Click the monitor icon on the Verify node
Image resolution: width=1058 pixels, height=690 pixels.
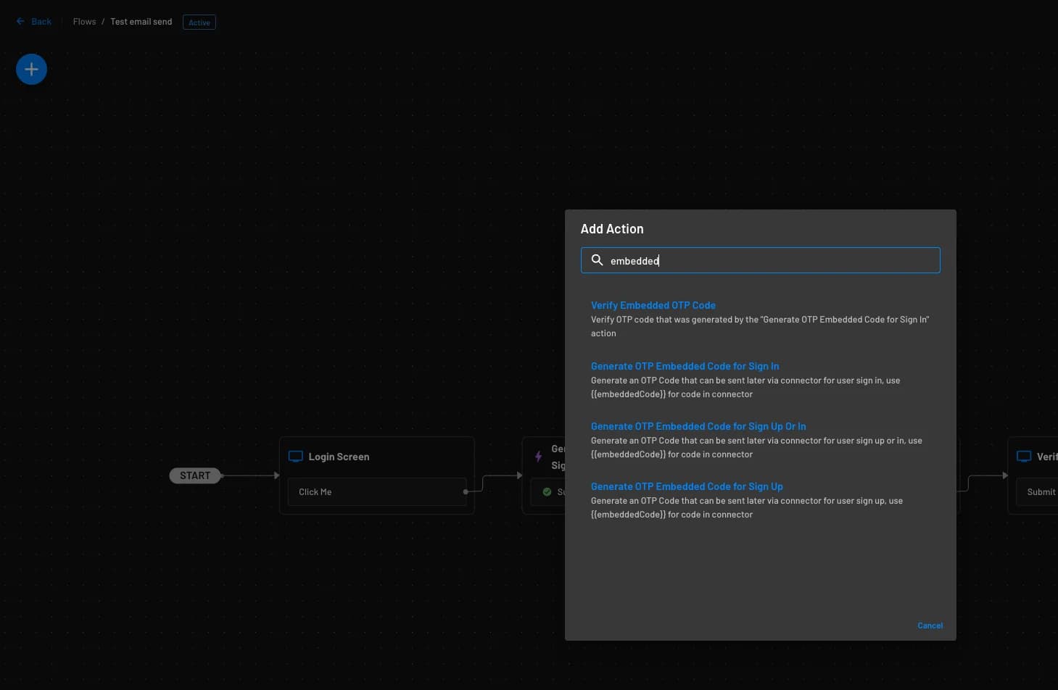tap(1024, 457)
